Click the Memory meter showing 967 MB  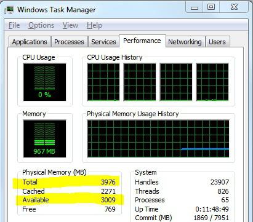pyautogui.click(x=44, y=139)
